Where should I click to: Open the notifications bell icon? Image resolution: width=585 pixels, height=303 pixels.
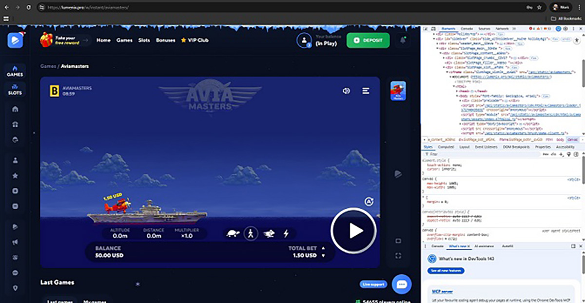click(403, 40)
